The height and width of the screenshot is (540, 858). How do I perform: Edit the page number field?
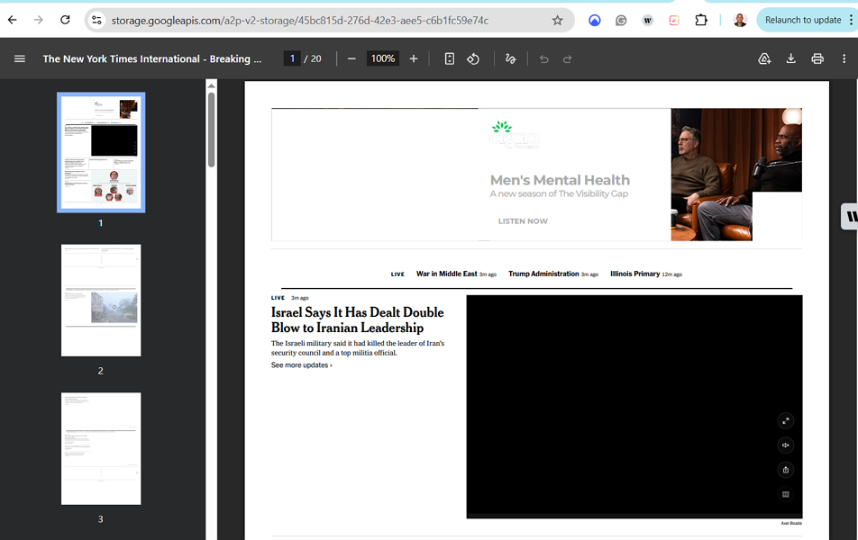click(292, 59)
